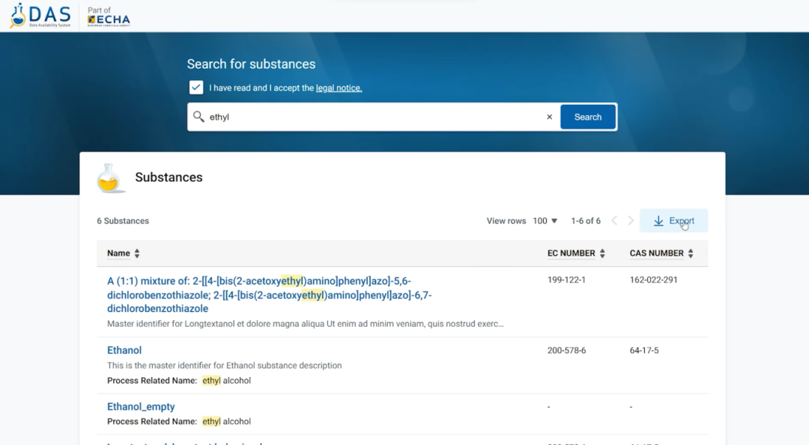Go to previous page arrow
The height and width of the screenshot is (445, 809).
[614, 221]
